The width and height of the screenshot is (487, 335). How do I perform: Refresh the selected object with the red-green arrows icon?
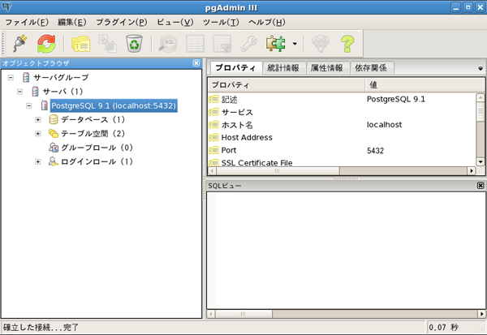coord(46,44)
